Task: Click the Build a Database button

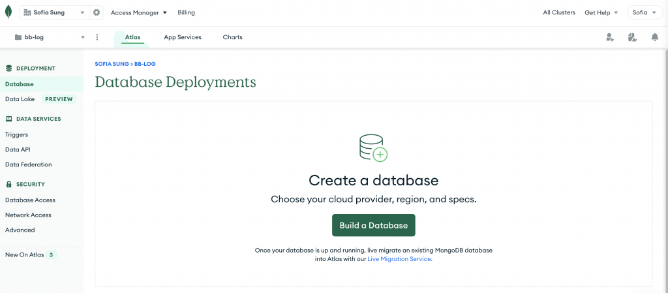Action: [x=374, y=225]
